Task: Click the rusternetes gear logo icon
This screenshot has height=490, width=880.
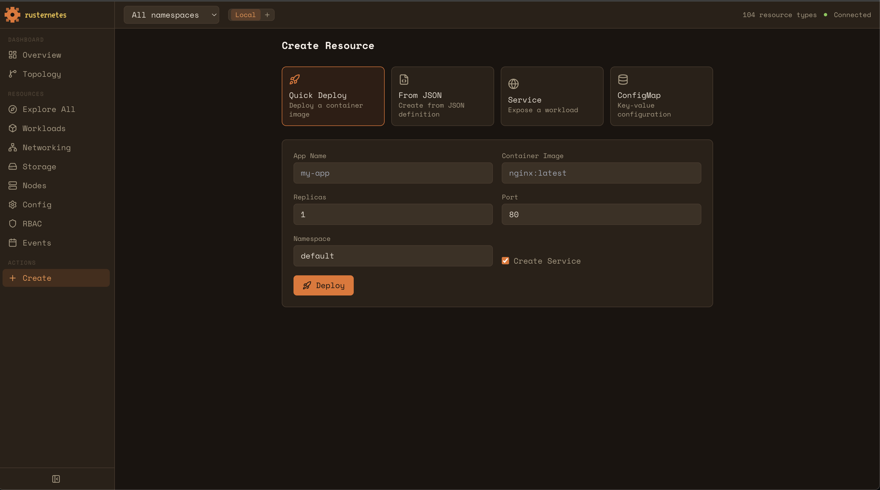Action: coord(12,15)
